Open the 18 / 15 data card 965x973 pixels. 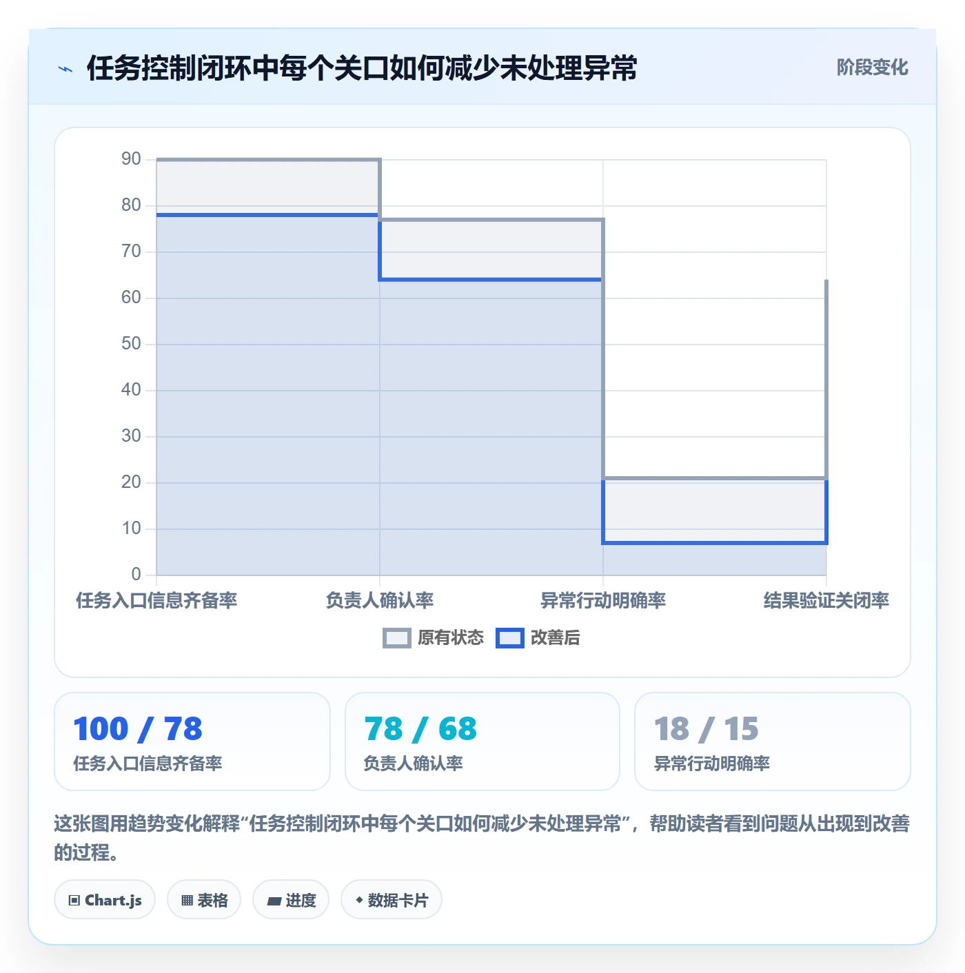[x=773, y=741]
